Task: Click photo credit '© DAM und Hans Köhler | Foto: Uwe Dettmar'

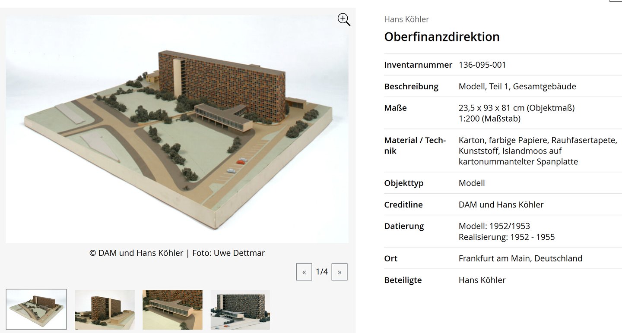Action: click(x=177, y=253)
